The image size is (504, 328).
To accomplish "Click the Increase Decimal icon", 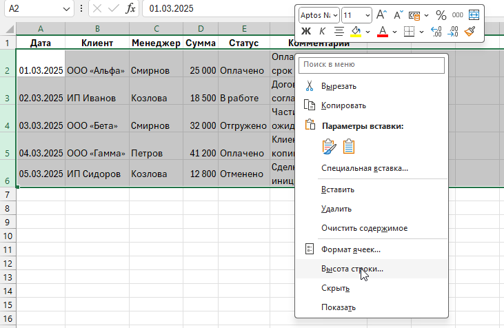I will coord(436,31).
